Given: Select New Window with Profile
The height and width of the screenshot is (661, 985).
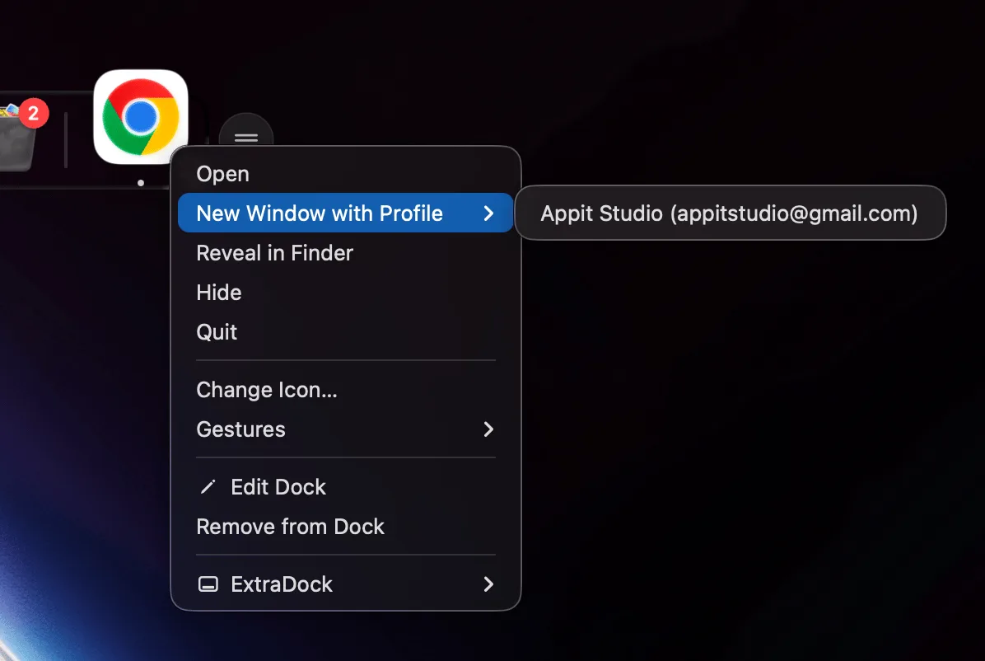Looking at the screenshot, I should (346, 213).
